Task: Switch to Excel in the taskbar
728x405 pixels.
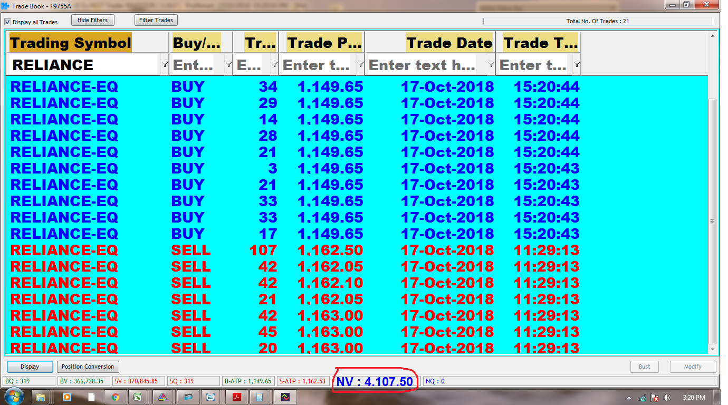Action: point(138,397)
